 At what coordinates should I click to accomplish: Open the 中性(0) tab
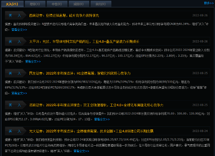tap(57, 4)
